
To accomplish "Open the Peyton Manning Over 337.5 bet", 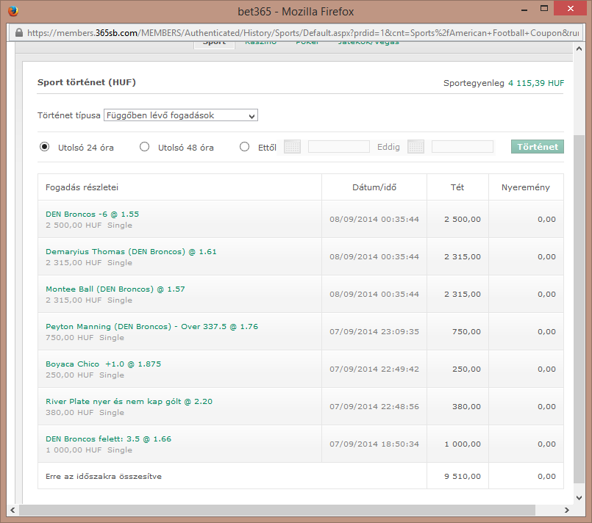I will click(x=151, y=327).
